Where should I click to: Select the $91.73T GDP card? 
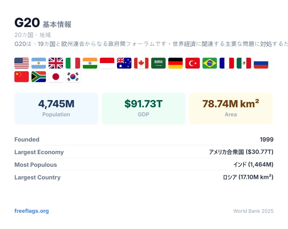point(144,109)
